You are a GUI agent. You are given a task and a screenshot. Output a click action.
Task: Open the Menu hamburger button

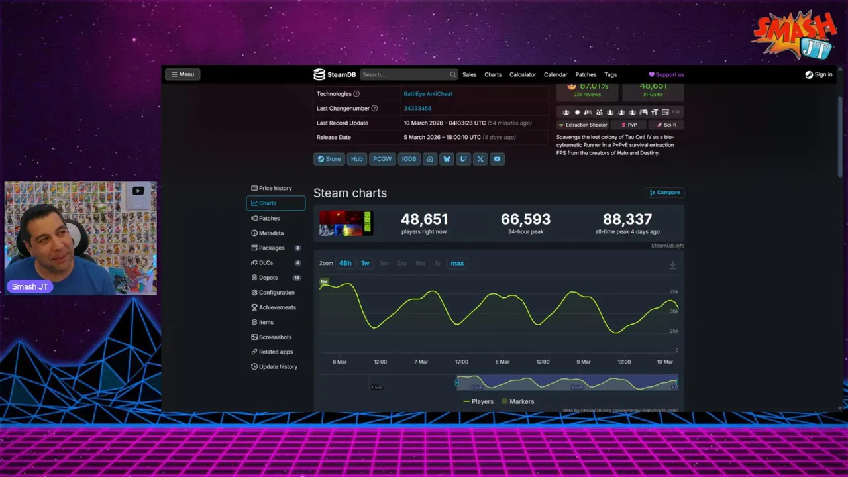(182, 74)
